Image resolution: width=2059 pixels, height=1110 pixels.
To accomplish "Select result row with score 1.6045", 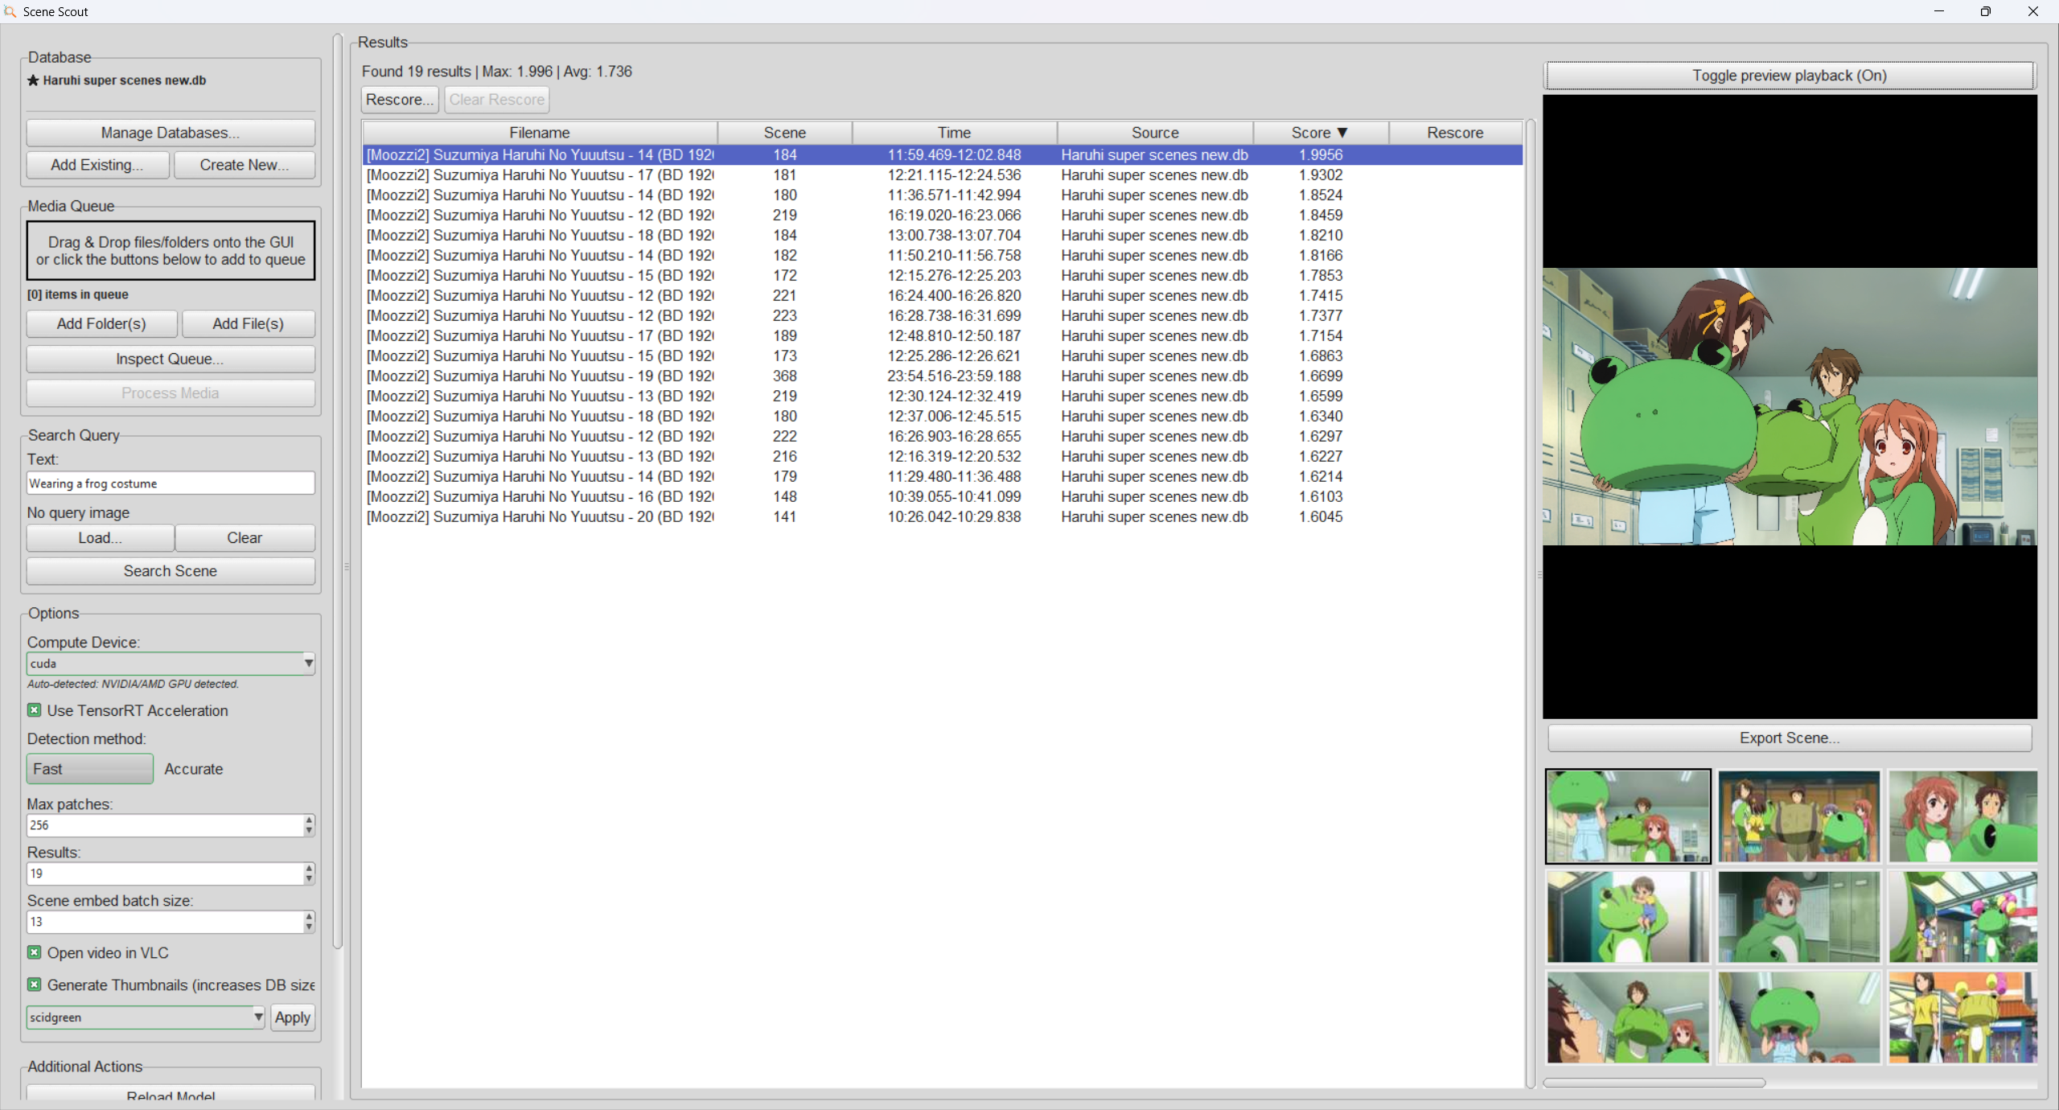I will (942, 517).
